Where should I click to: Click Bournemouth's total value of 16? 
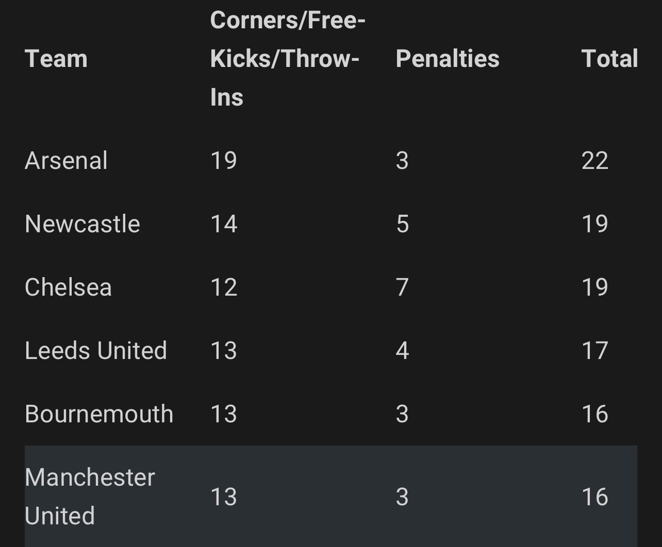coord(594,414)
